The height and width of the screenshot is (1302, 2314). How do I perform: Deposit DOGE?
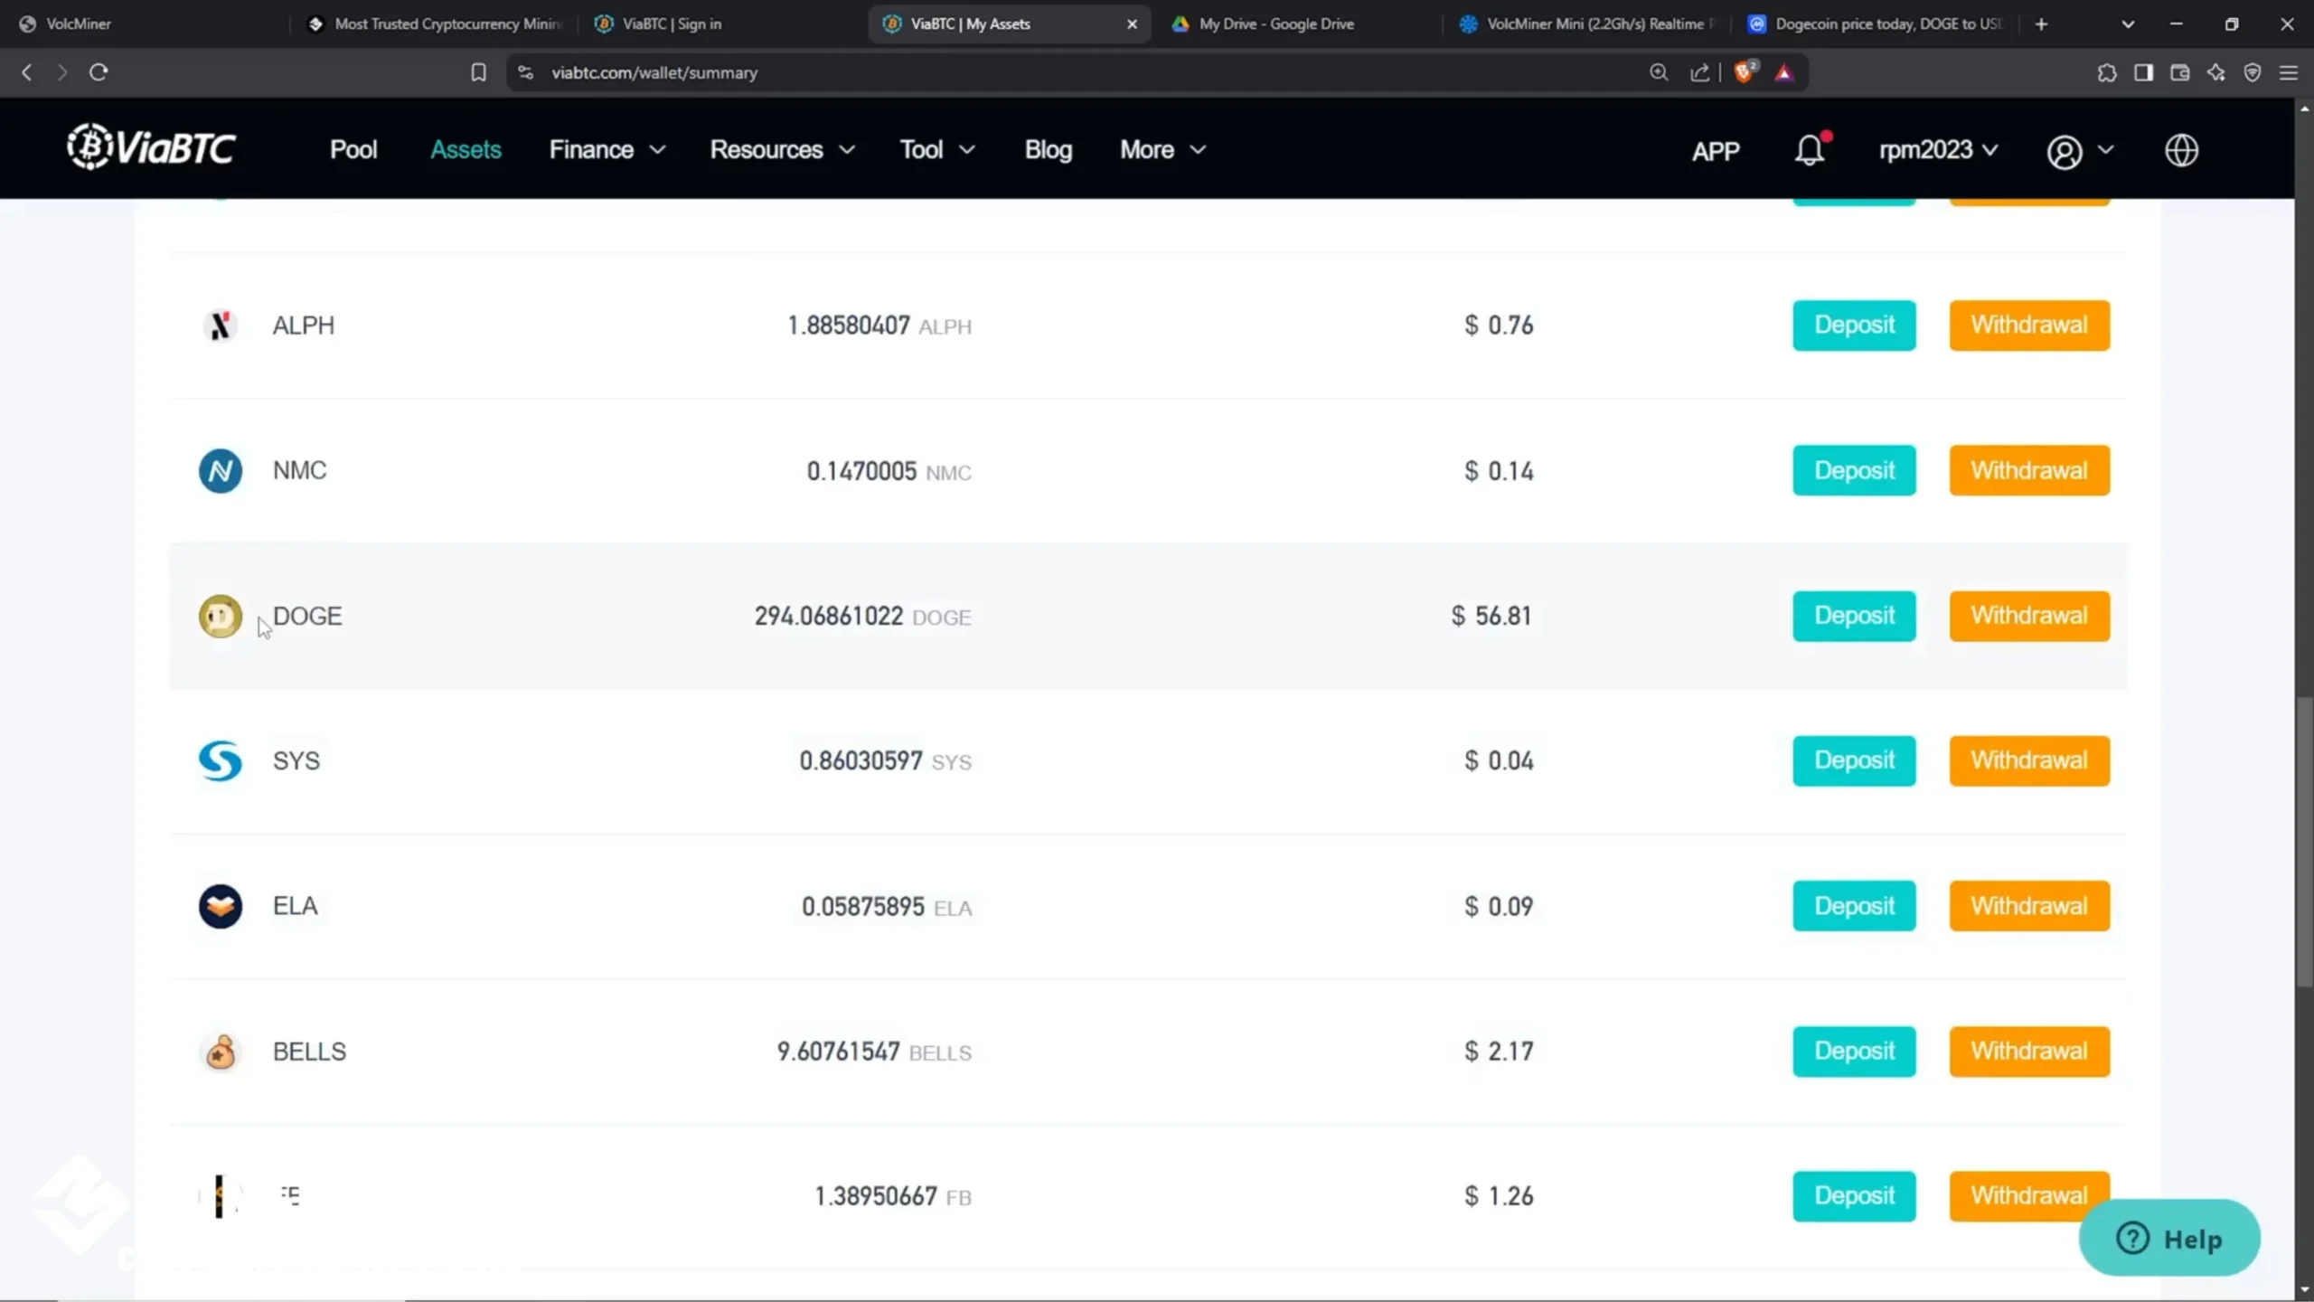tap(1854, 616)
